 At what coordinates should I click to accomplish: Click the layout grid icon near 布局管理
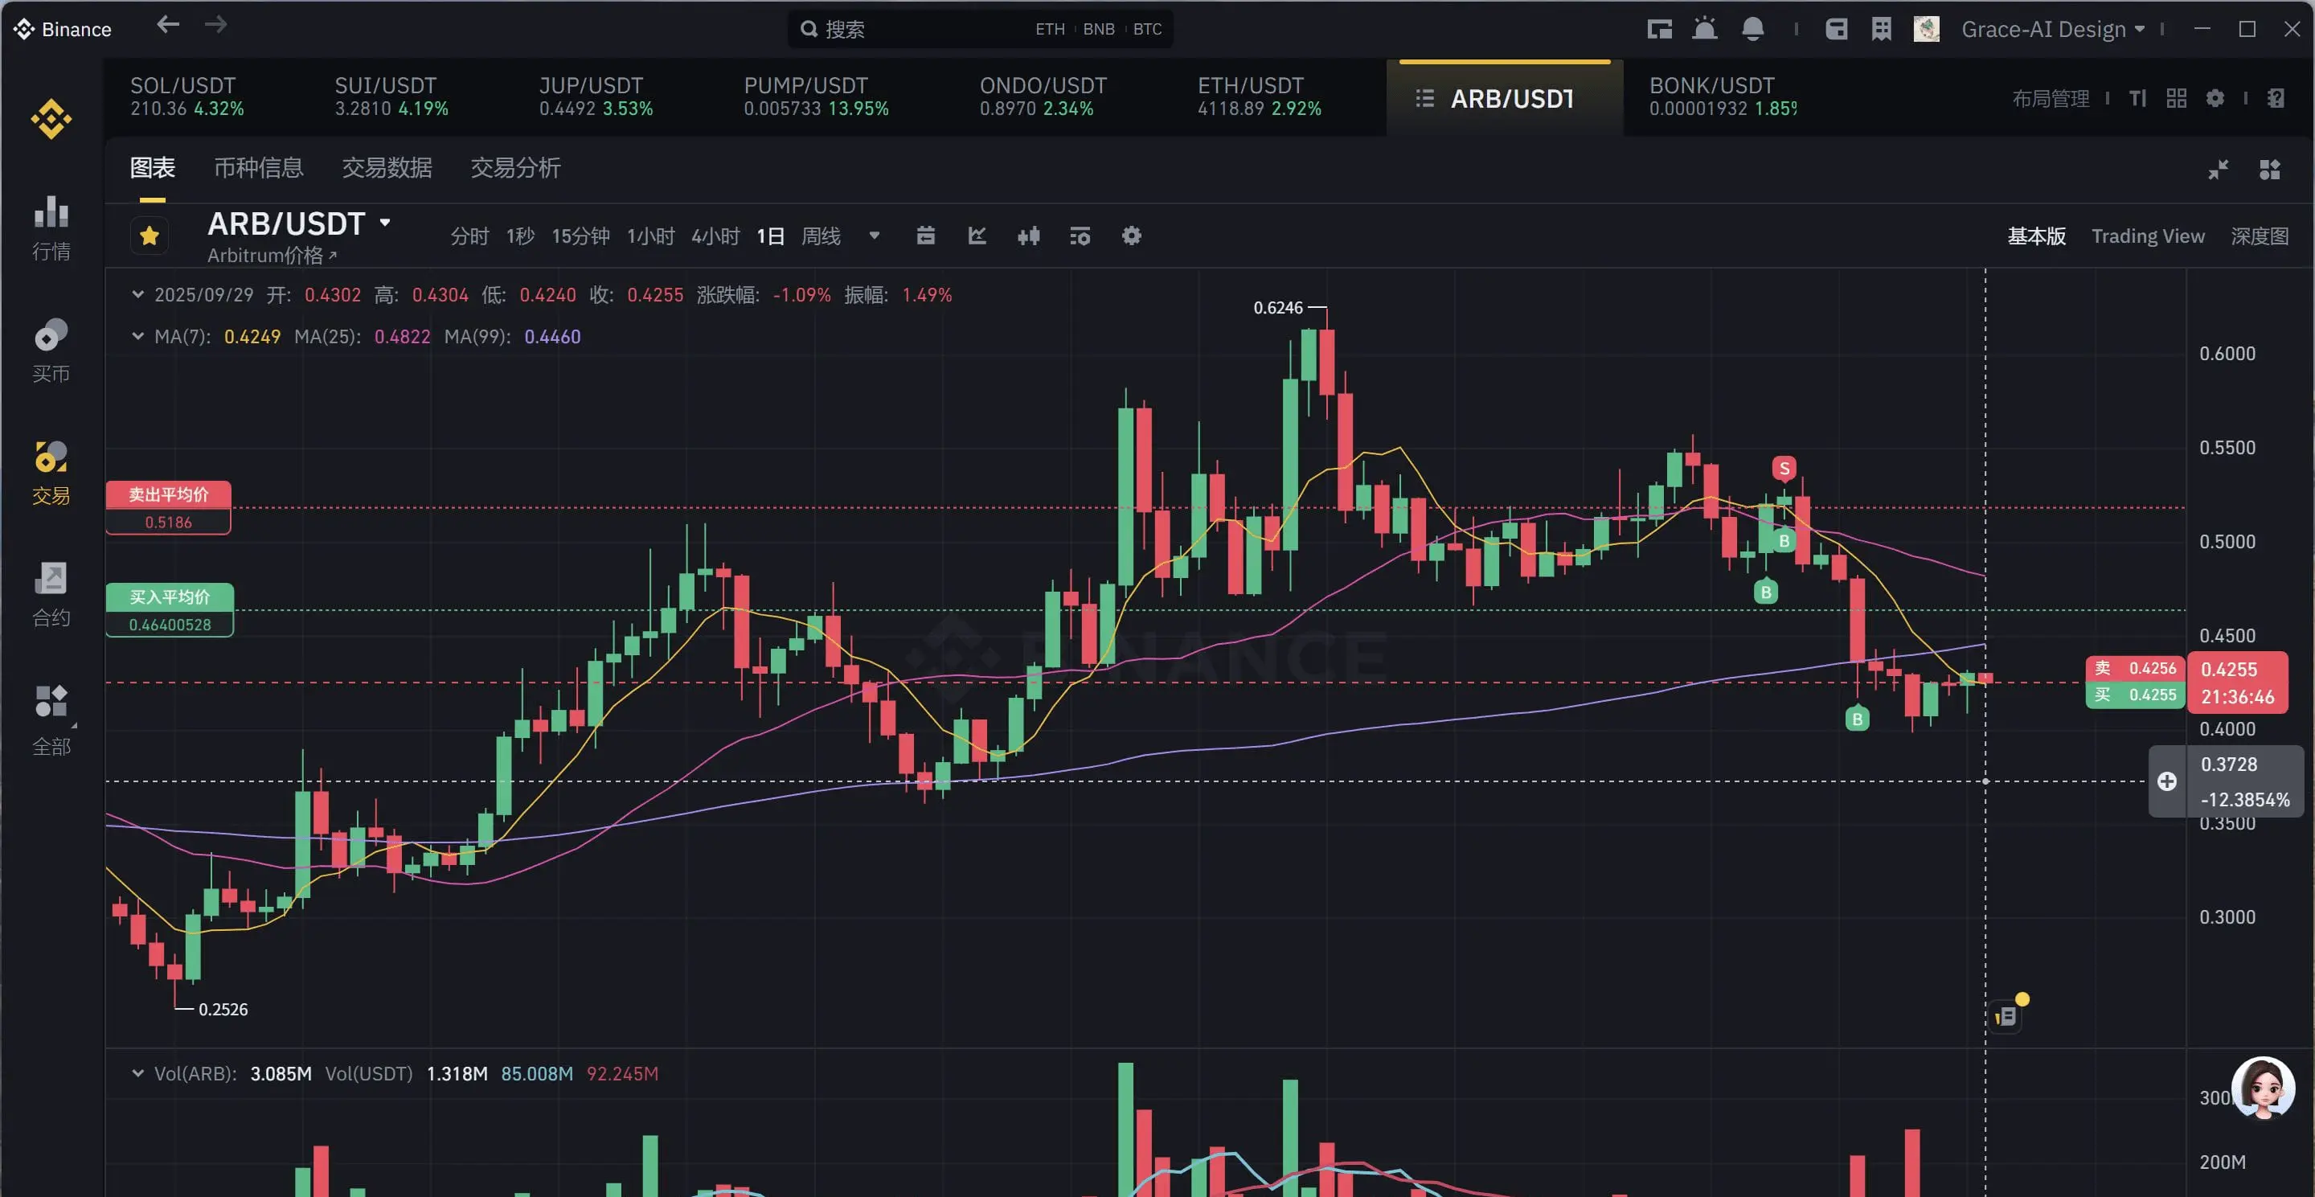pyautogui.click(x=2176, y=98)
